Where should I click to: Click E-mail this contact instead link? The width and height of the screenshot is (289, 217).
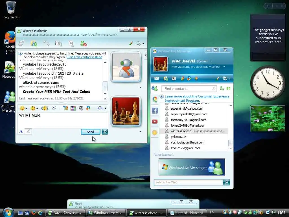pyautogui.click(x=84, y=57)
